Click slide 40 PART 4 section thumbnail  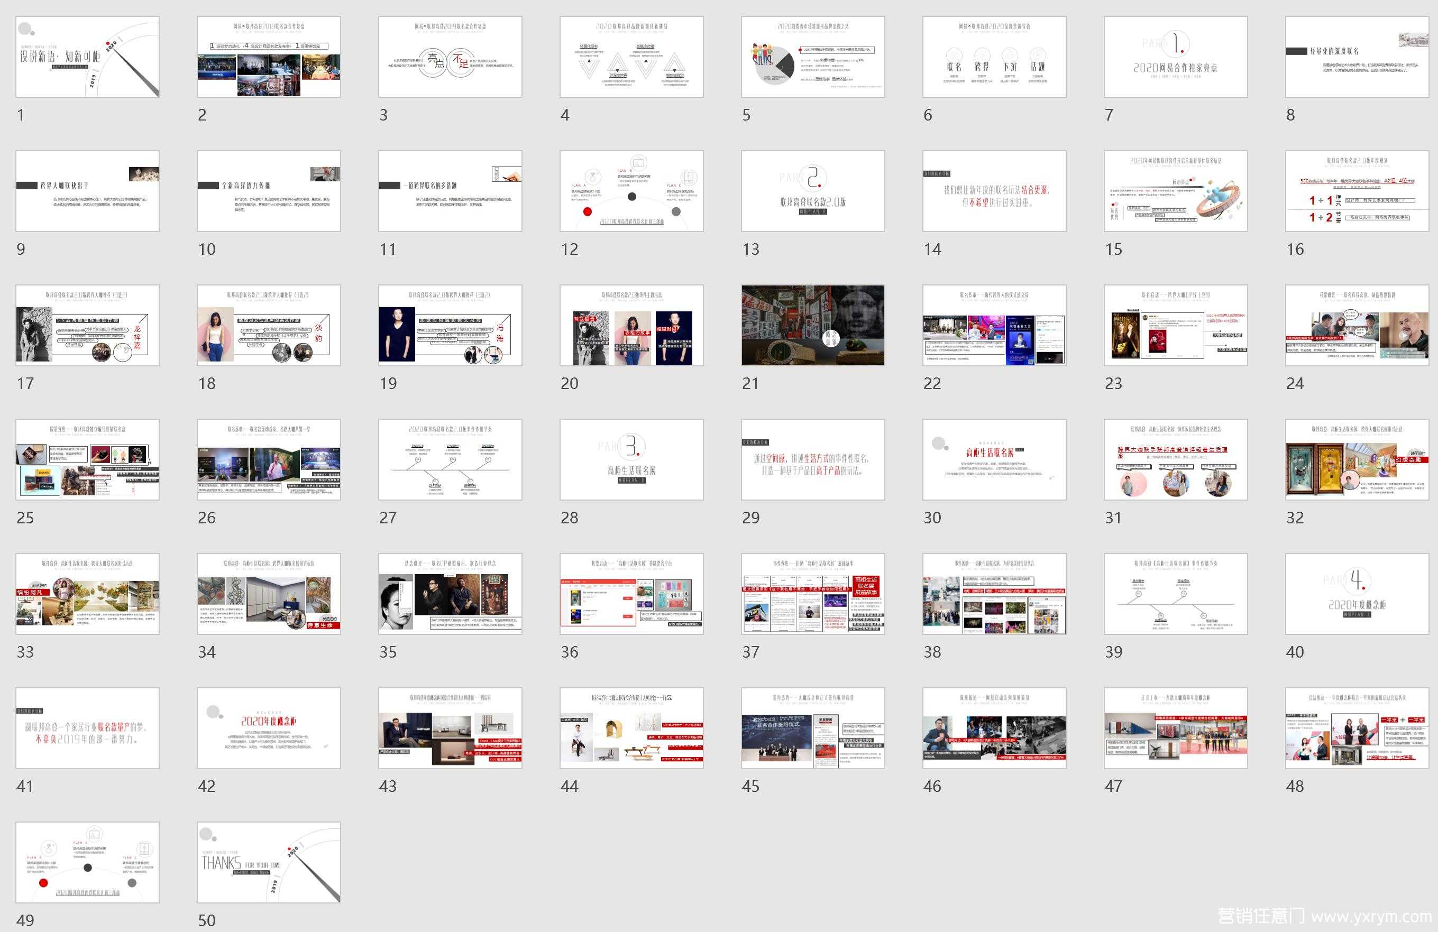pyautogui.click(x=1357, y=593)
